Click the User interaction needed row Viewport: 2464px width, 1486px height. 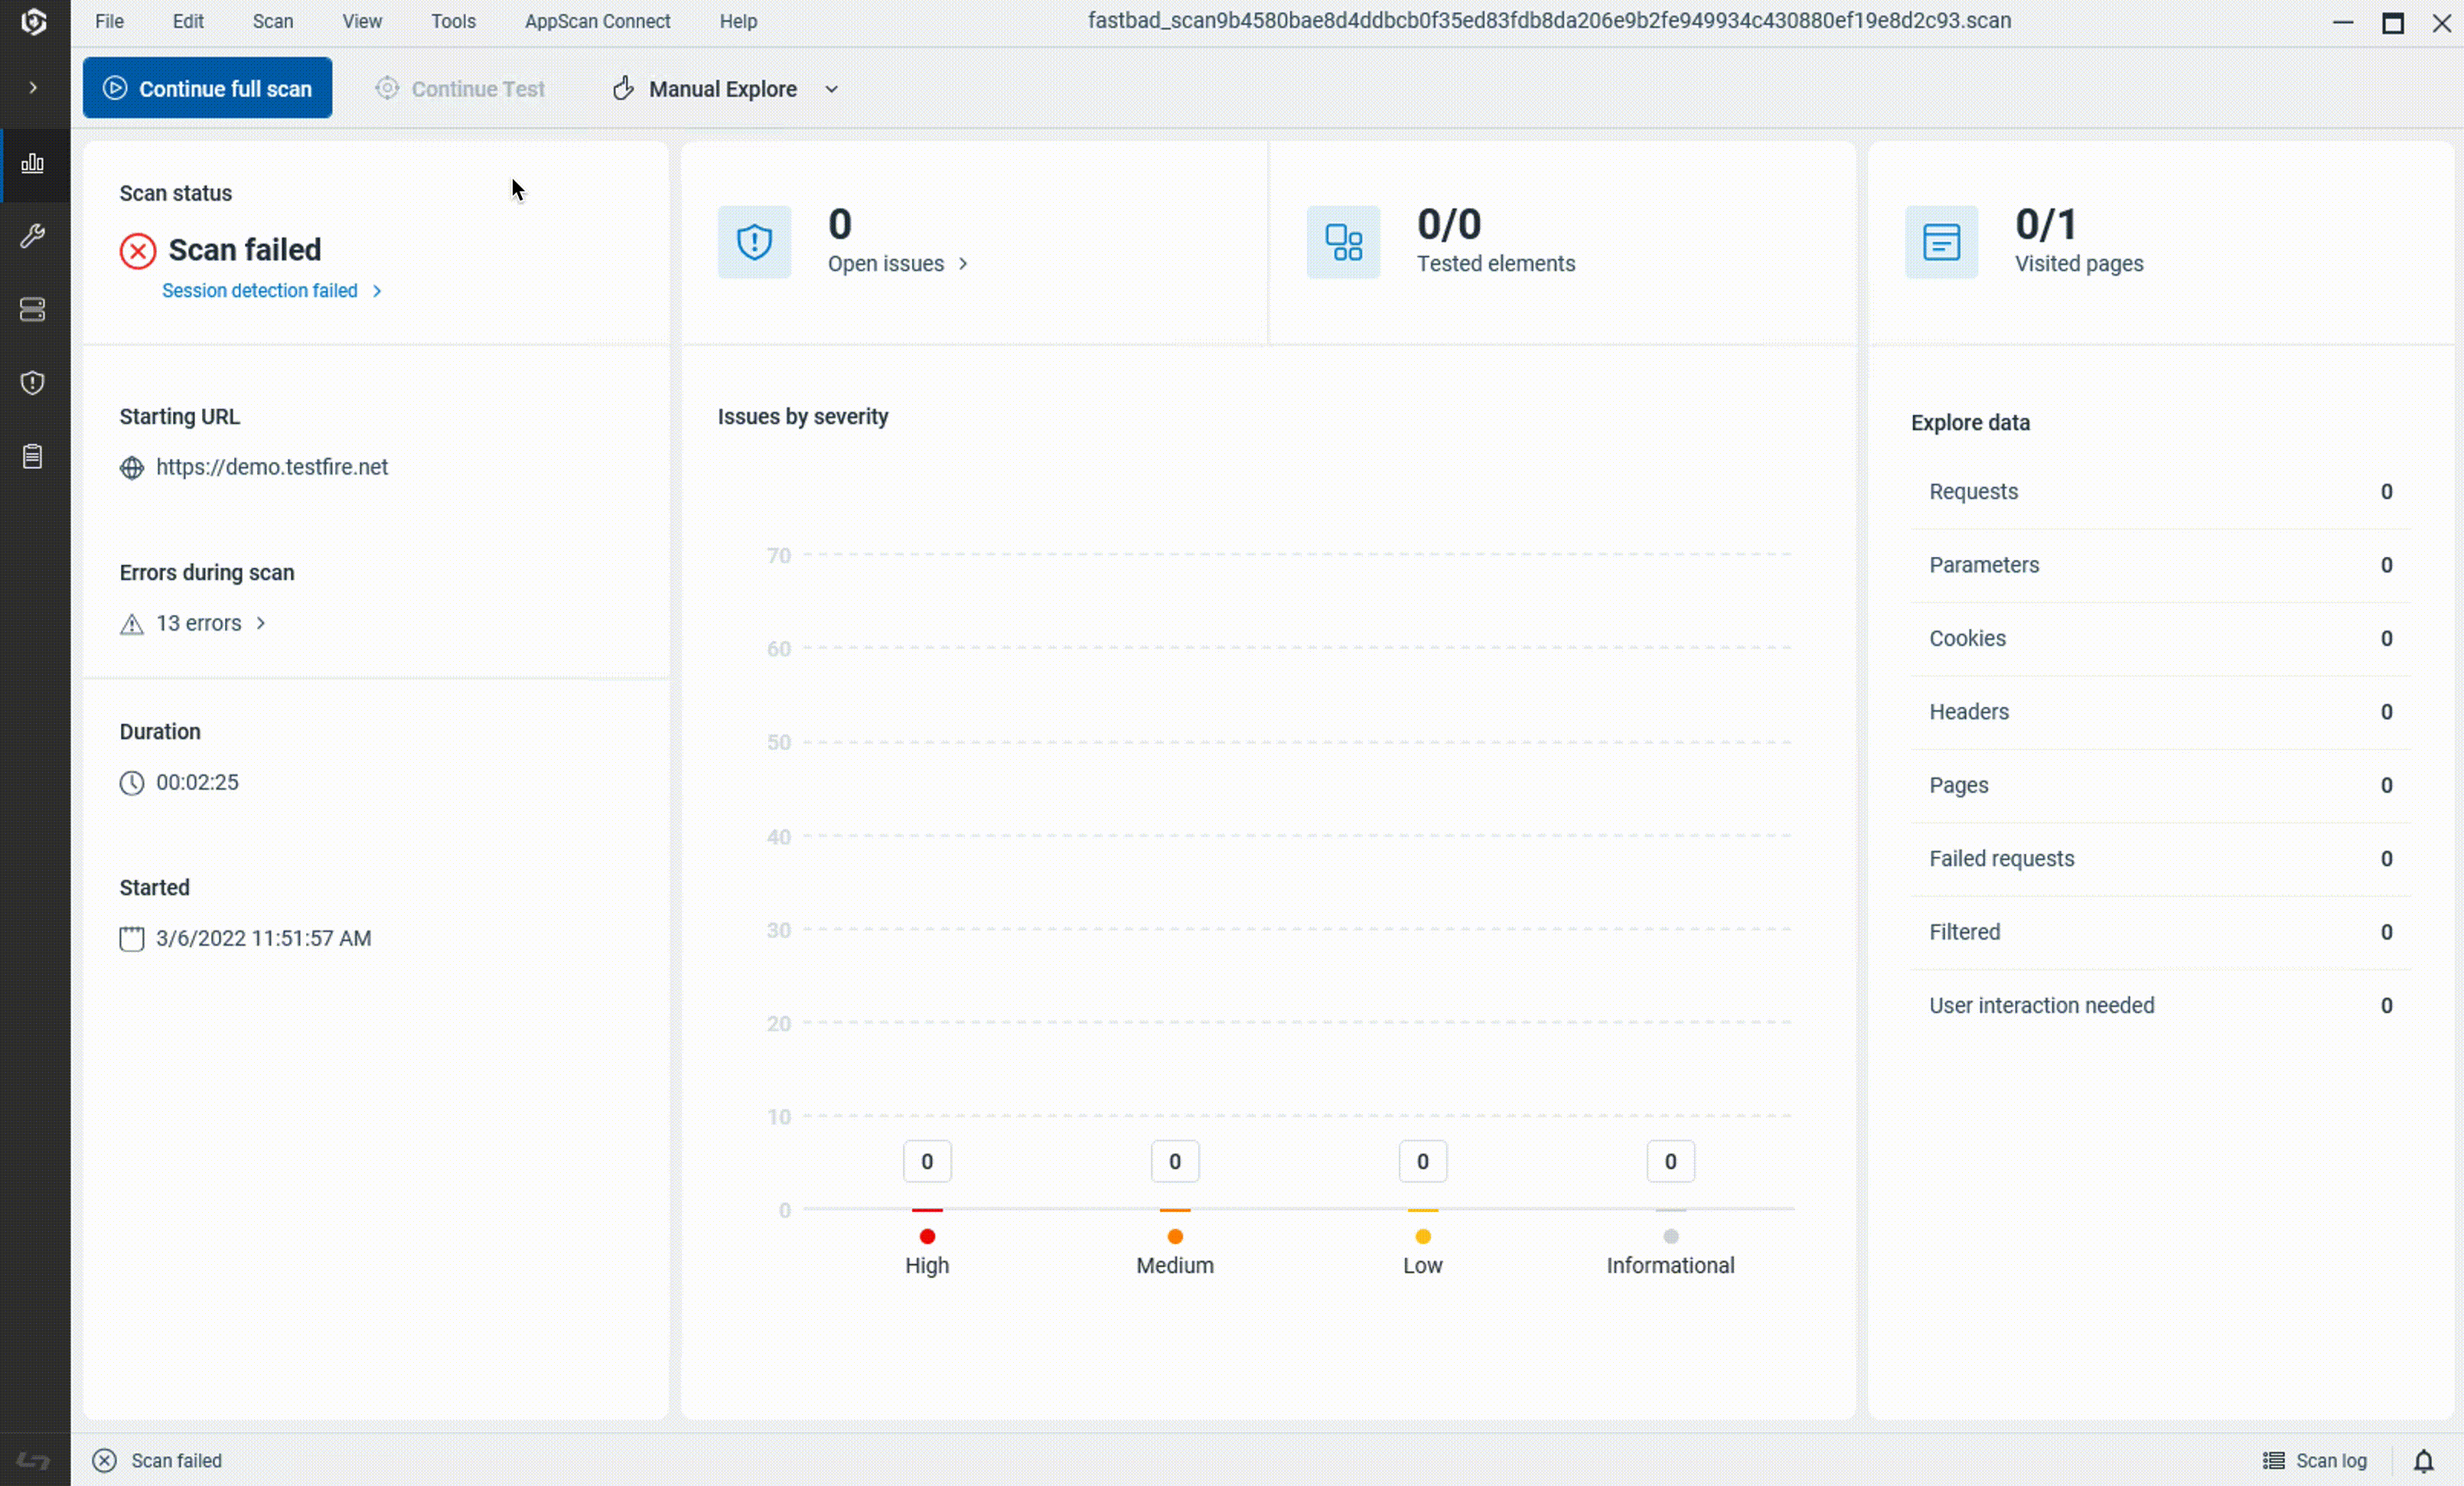[2161, 1006]
